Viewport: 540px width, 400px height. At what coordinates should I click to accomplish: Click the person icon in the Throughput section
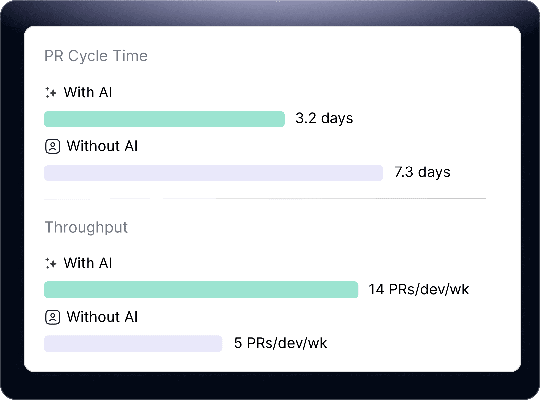(x=53, y=317)
